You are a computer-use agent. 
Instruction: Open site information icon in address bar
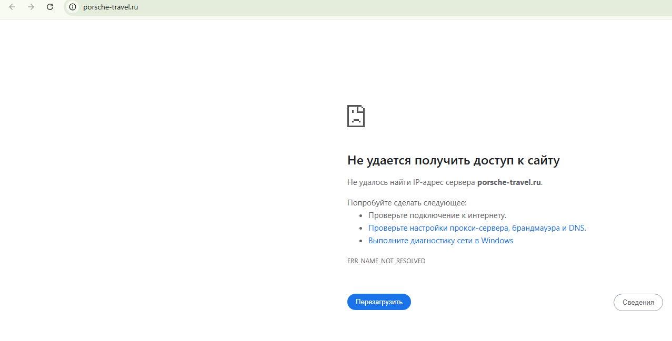coord(73,7)
